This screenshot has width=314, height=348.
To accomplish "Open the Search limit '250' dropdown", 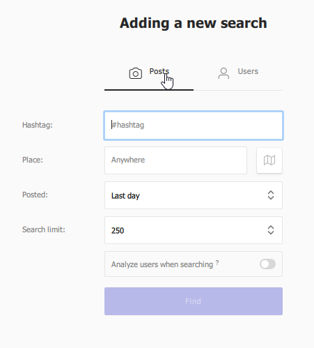I will 194,230.
